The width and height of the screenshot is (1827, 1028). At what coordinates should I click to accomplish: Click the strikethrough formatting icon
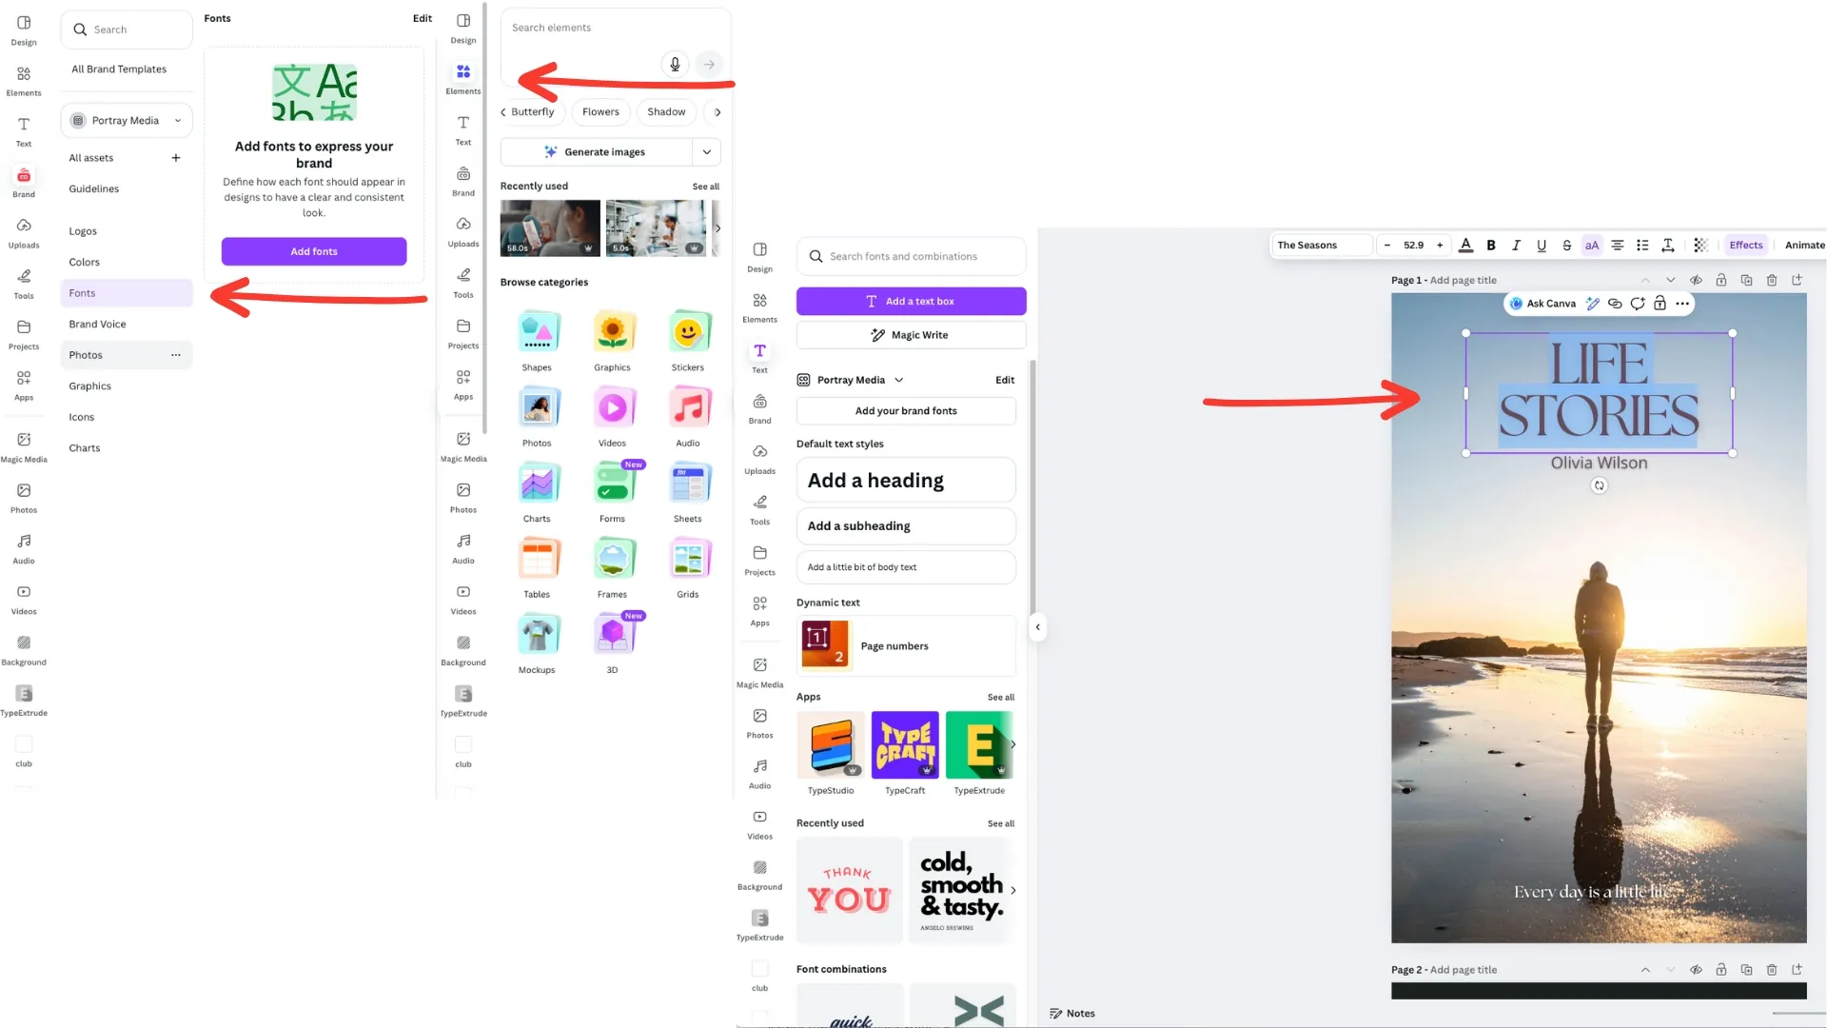[1566, 246]
